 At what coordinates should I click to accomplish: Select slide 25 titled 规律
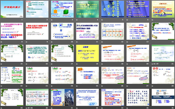(x=87, y=75)
